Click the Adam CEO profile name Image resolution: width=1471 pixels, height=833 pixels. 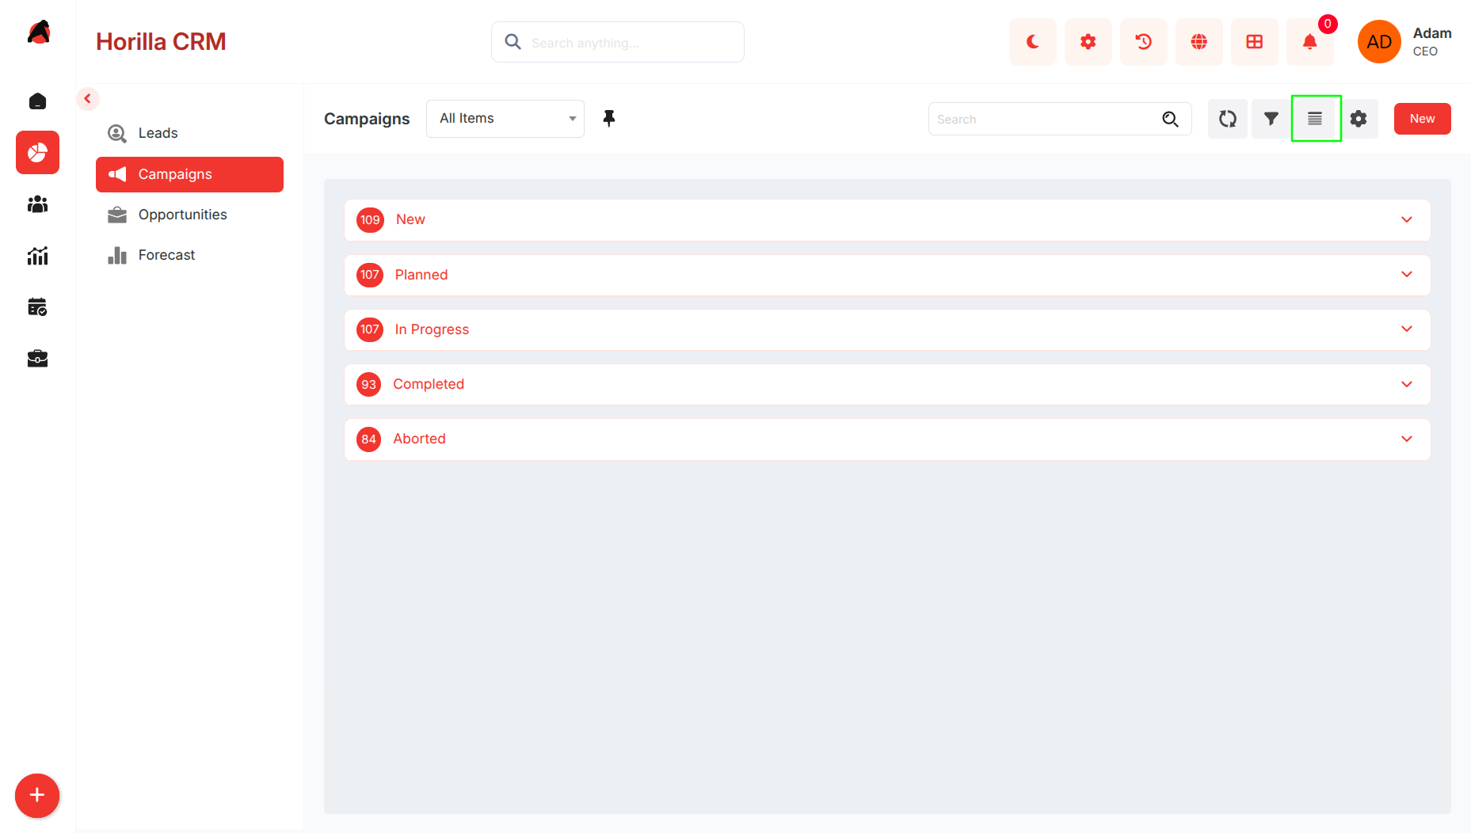(1432, 42)
